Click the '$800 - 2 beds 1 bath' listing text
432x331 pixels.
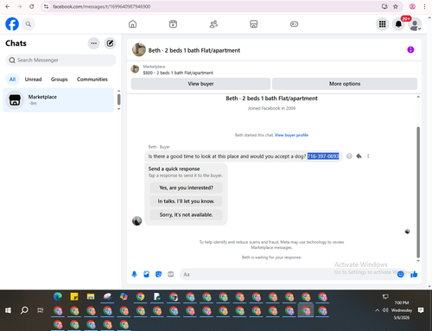pyautogui.click(x=178, y=73)
